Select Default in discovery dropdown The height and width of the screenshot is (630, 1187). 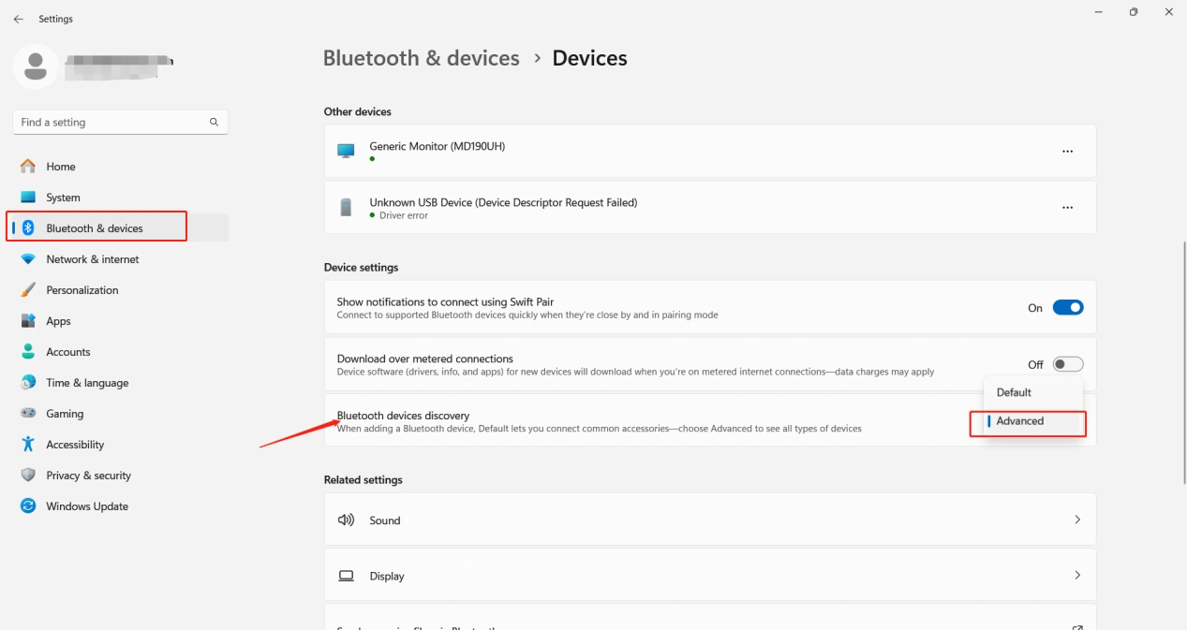click(1014, 392)
